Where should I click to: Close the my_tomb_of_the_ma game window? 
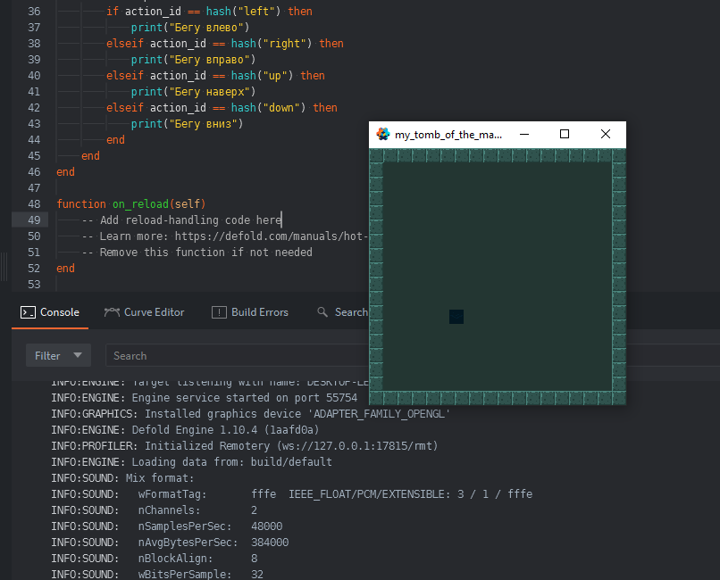[606, 134]
